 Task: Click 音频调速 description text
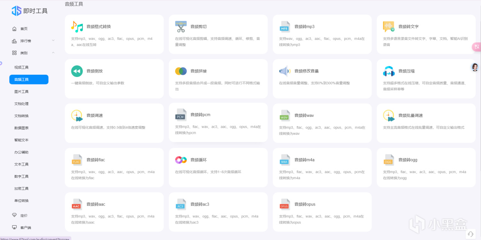(108, 128)
